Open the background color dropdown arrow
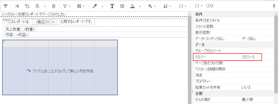The image size is (278, 104). (x=140, y=6)
